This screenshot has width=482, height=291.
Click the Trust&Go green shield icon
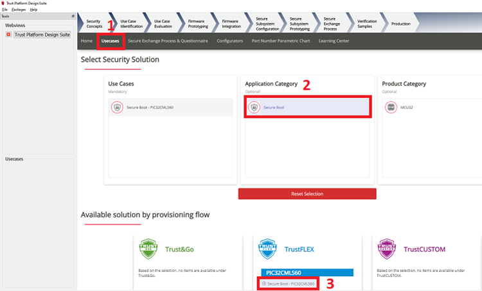[148, 249]
